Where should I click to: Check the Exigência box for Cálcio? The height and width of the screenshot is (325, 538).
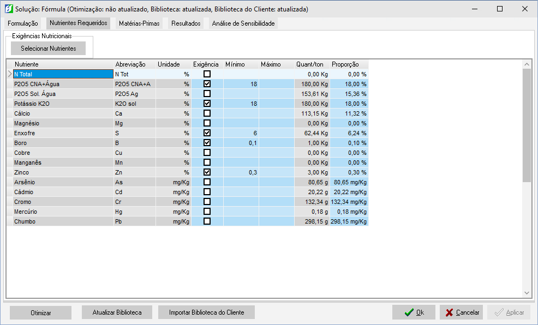(207, 113)
